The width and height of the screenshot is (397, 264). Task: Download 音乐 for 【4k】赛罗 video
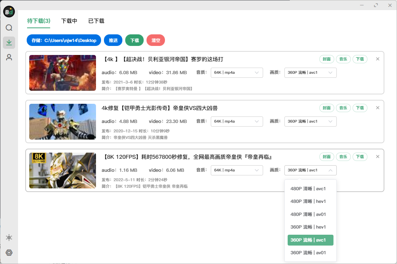tap(343, 59)
